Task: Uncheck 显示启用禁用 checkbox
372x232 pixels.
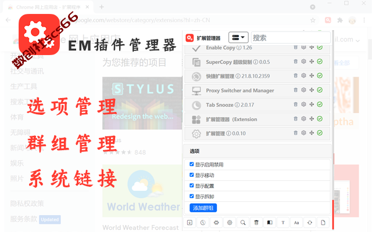Action: click(x=192, y=164)
